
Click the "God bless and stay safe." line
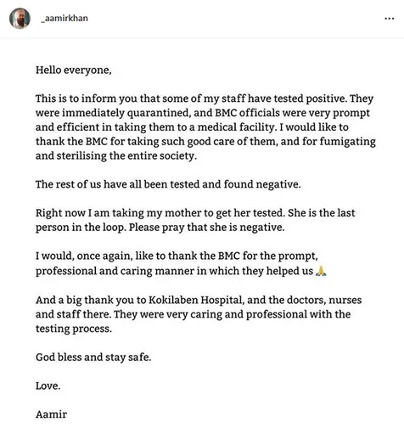click(93, 357)
